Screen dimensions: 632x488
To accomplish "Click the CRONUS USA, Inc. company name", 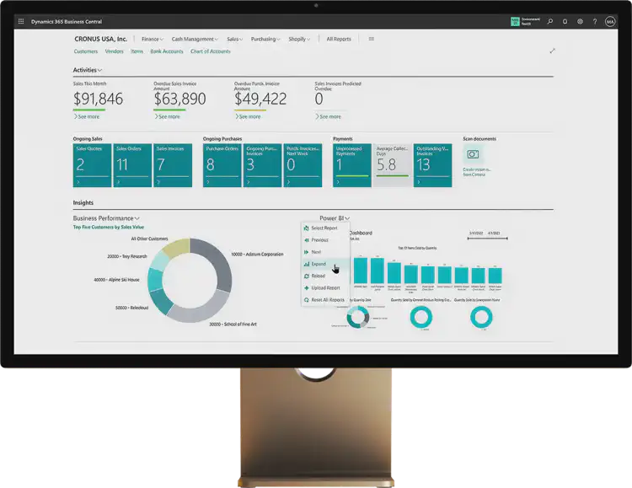I will tap(100, 39).
